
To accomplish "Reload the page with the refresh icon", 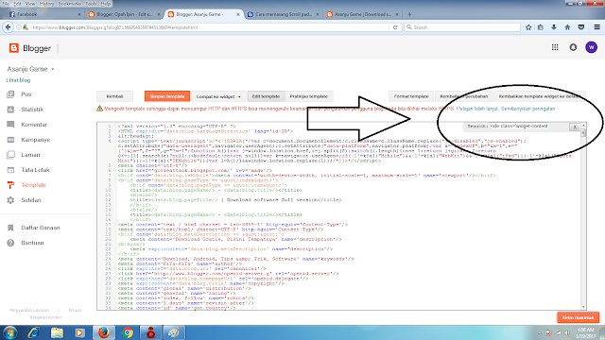I will tap(395, 27).
